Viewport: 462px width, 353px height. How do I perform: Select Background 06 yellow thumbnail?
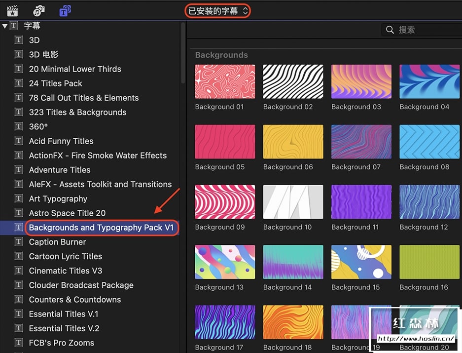pyautogui.click(x=293, y=142)
